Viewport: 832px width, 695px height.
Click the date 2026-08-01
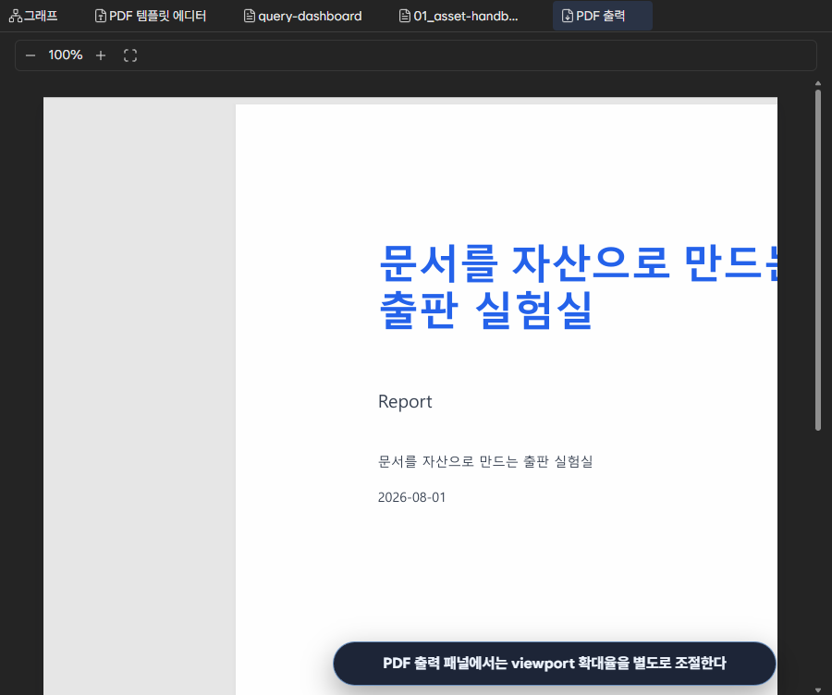(411, 497)
